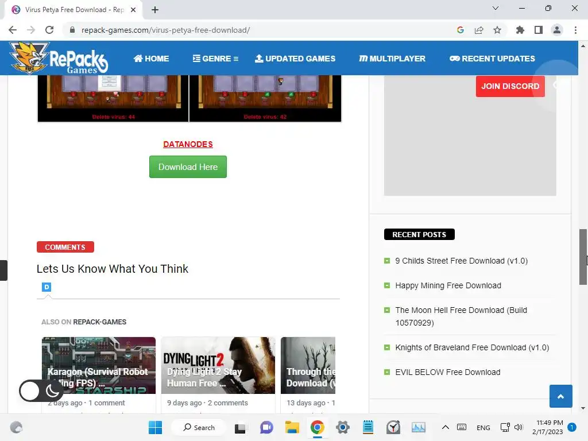Click the RECENT POSTS heading
588x441 pixels.
[x=419, y=234]
